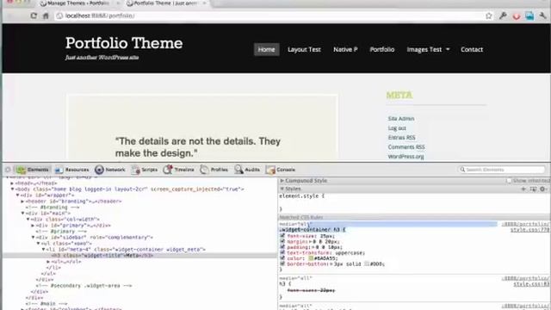Focus the Search Elements field

[x=501, y=170]
